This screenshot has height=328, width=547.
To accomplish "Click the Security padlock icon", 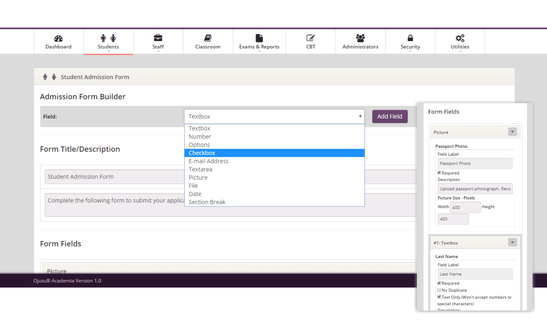I will [x=410, y=38].
